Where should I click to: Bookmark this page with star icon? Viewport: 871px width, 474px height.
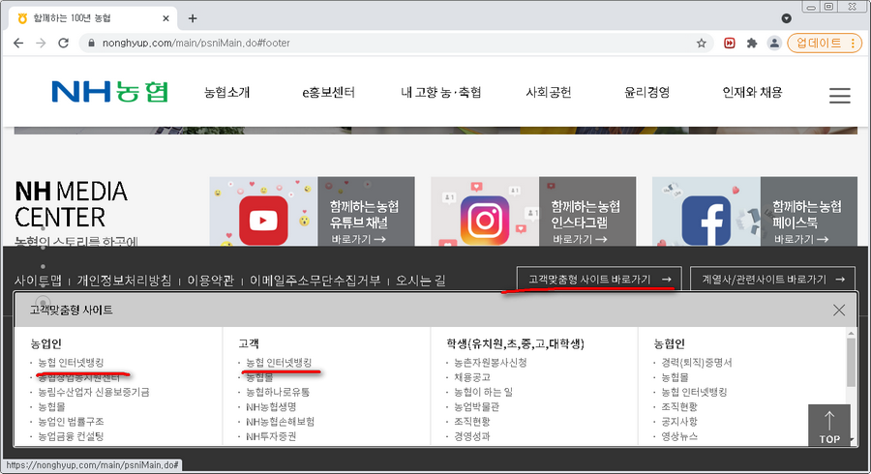(702, 44)
